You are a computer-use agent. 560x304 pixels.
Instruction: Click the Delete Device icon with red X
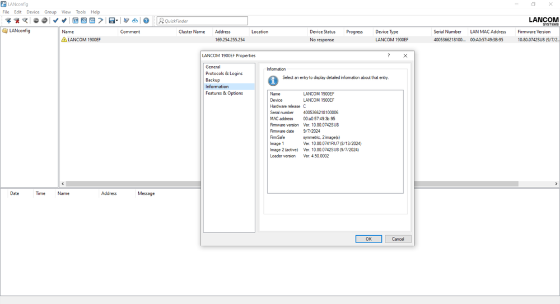[x=16, y=21]
